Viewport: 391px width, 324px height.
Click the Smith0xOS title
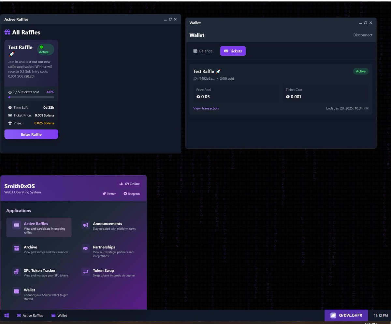click(x=20, y=186)
